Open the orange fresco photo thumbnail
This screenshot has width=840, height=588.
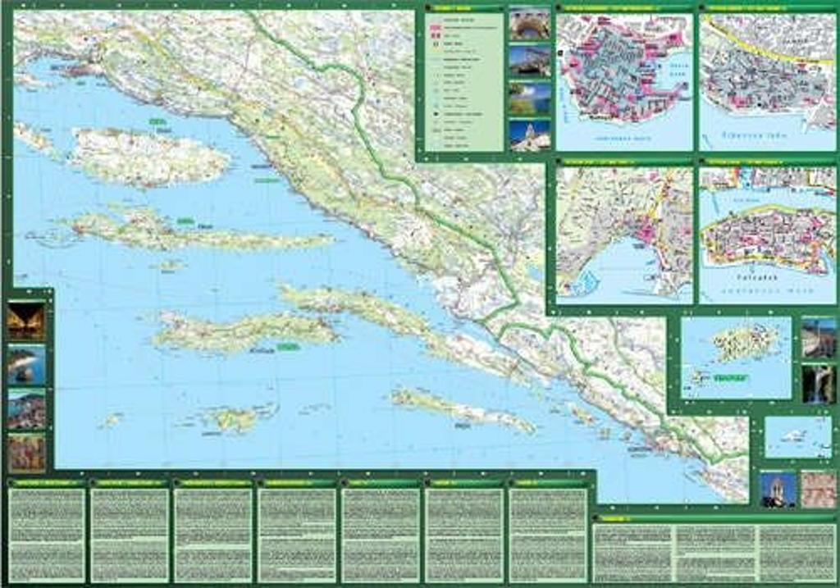point(26,454)
